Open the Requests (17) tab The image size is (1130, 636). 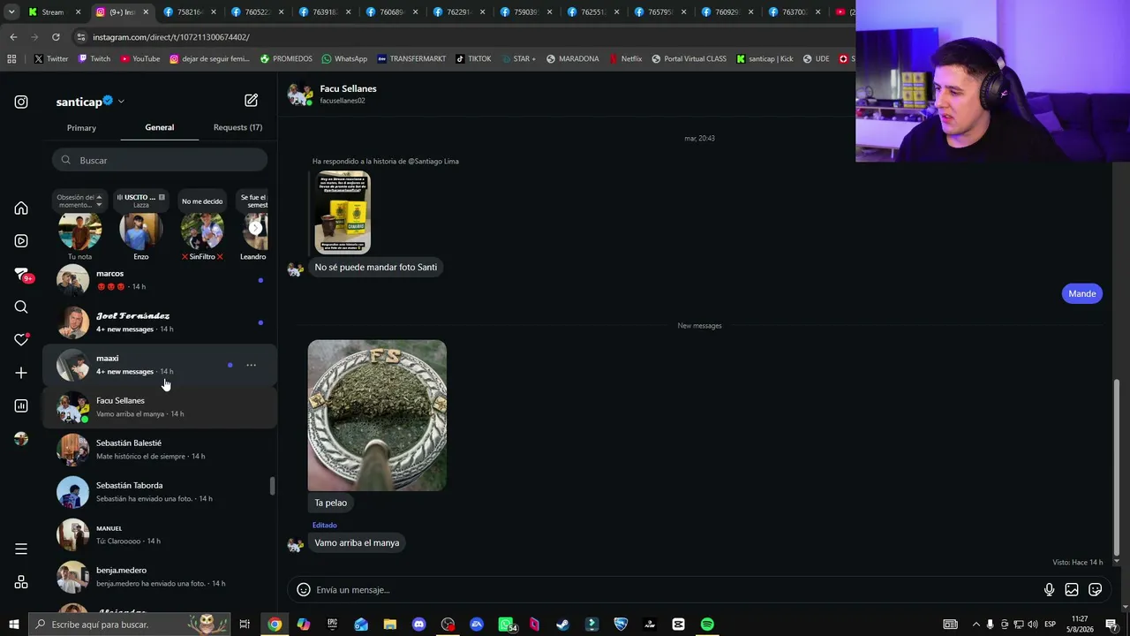point(237,128)
